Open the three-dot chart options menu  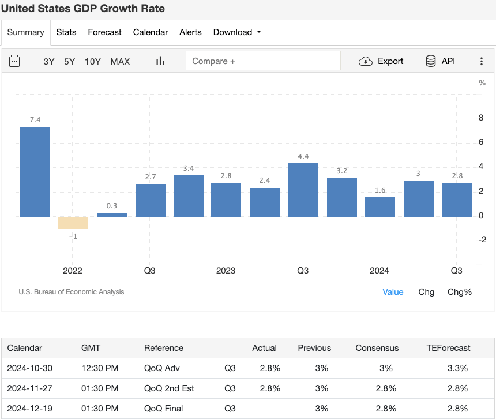point(482,61)
